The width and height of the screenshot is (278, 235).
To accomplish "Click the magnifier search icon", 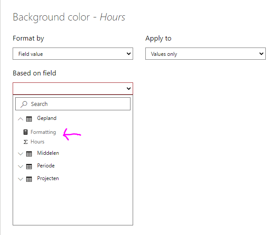I will coord(24,104).
